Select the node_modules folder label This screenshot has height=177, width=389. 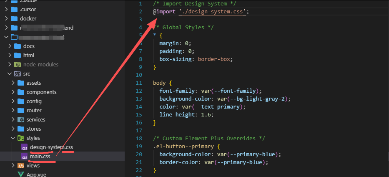click(x=41, y=65)
